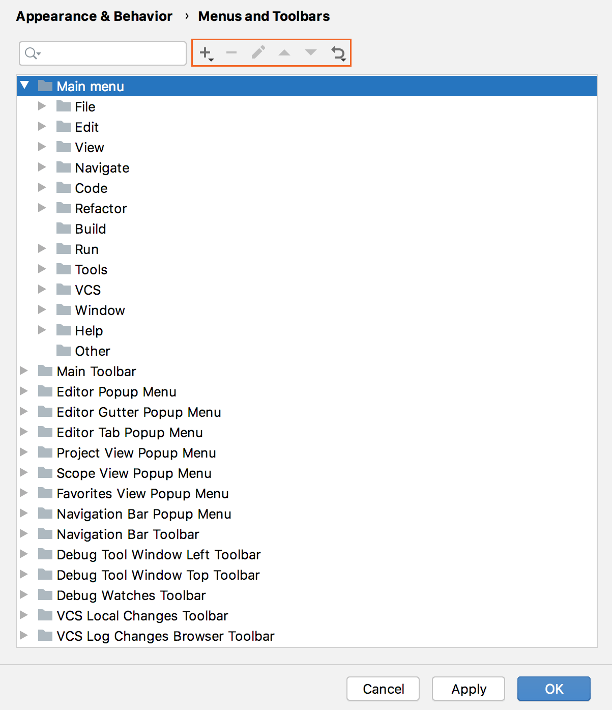Image resolution: width=612 pixels, height=710 pixels.
Task: Click the Add action icon
Action: pos(206,52)
